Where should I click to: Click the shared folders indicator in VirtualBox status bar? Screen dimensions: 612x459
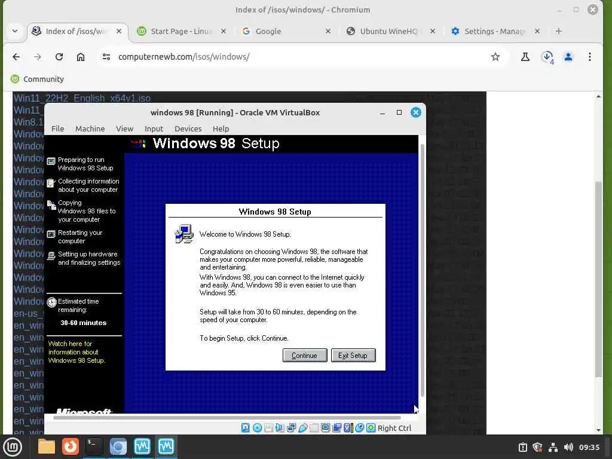pos(314,428)
